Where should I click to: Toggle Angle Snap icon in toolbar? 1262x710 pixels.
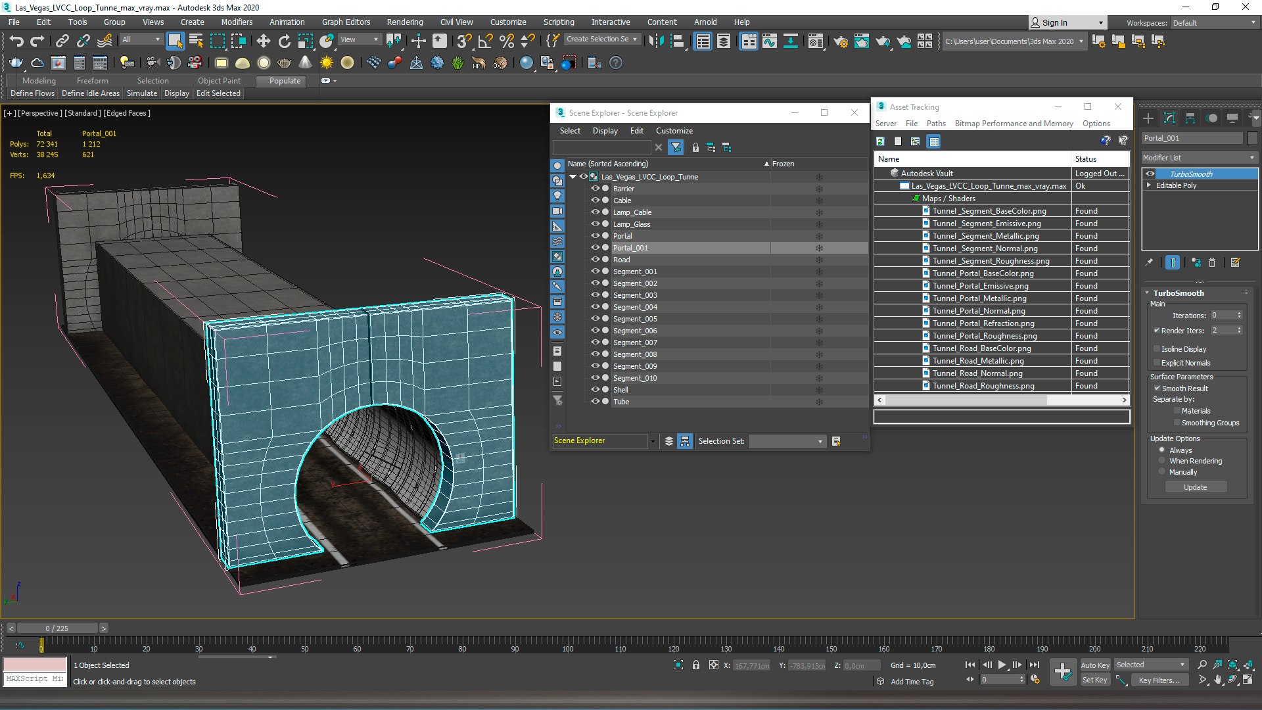click(485, 41)
